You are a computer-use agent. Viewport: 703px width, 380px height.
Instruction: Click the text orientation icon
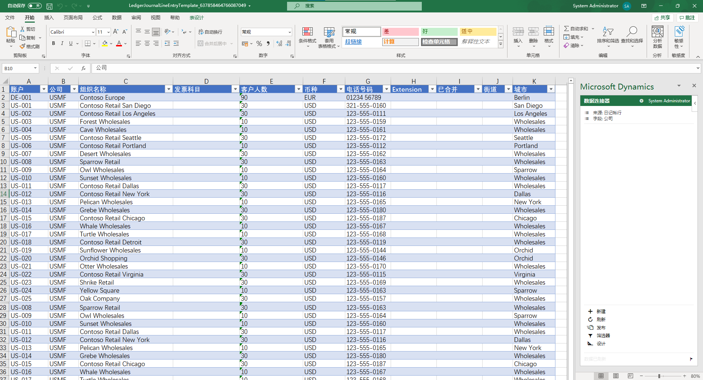point(168,32)
